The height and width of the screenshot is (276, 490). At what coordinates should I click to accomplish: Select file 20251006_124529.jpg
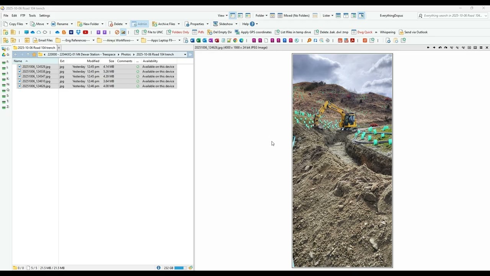[36, 67]
